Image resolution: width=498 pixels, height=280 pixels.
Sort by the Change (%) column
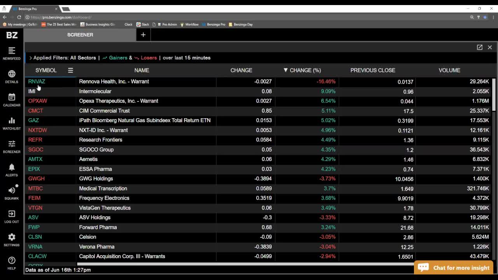302,70
